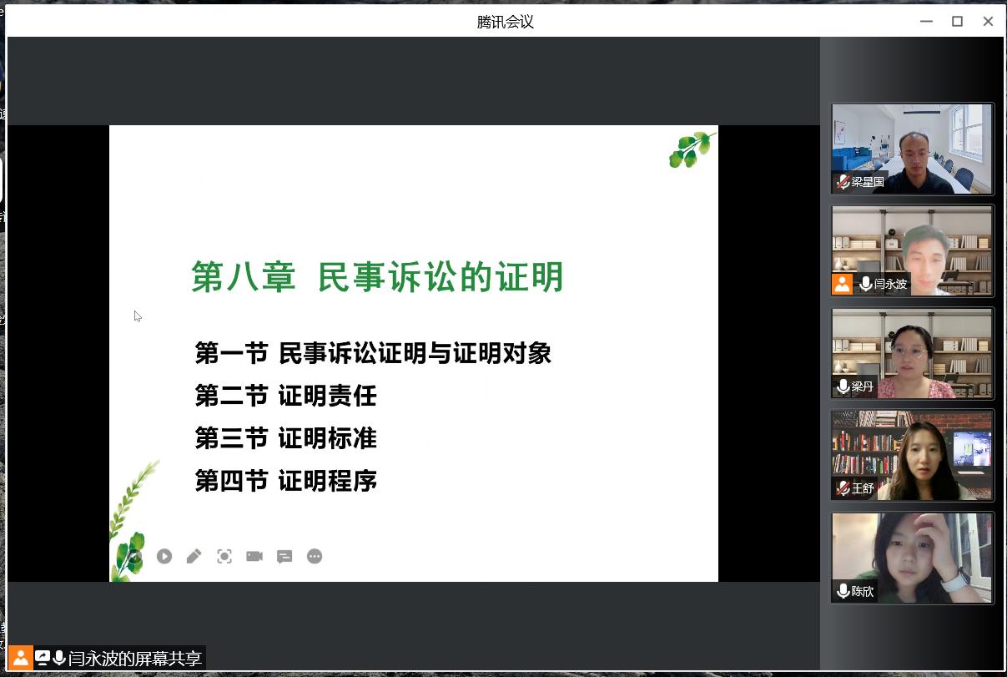The height and width of the screenshot is (677, 1007).
Task: Click 王舒's muted microphone icon
Action: [x=843, y=488]
